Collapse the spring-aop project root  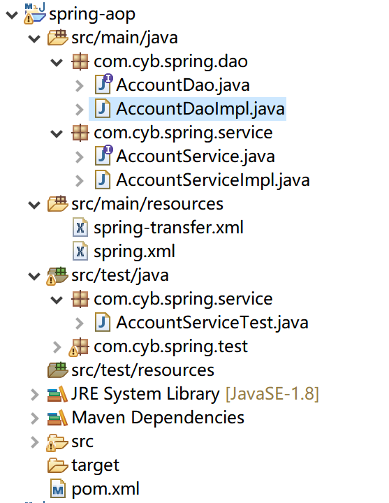tap(12, 15)
